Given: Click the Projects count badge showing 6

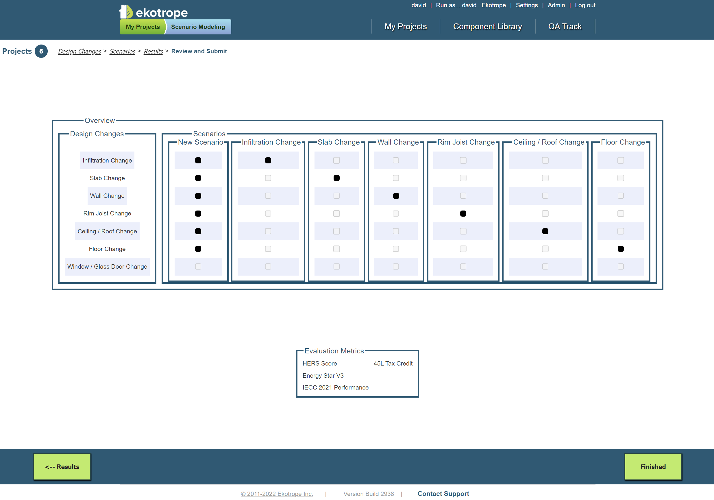Looking at the screenshot, I should pos(41,51).
